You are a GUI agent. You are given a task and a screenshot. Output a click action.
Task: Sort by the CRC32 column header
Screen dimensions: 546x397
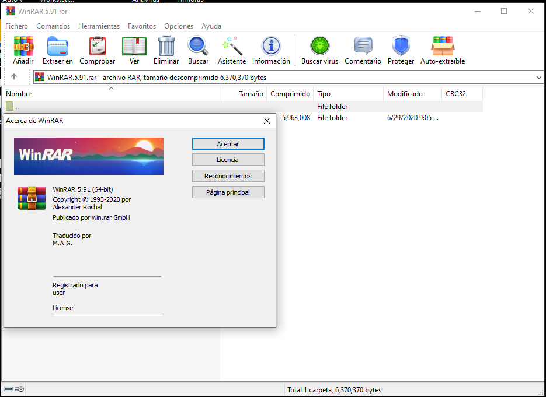pyautogui.click(x=462, y=94)
